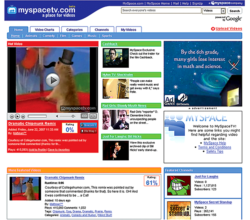Open SignUp link in top bar
Viewport: 250px width, 220px height.
click(198, 3)
